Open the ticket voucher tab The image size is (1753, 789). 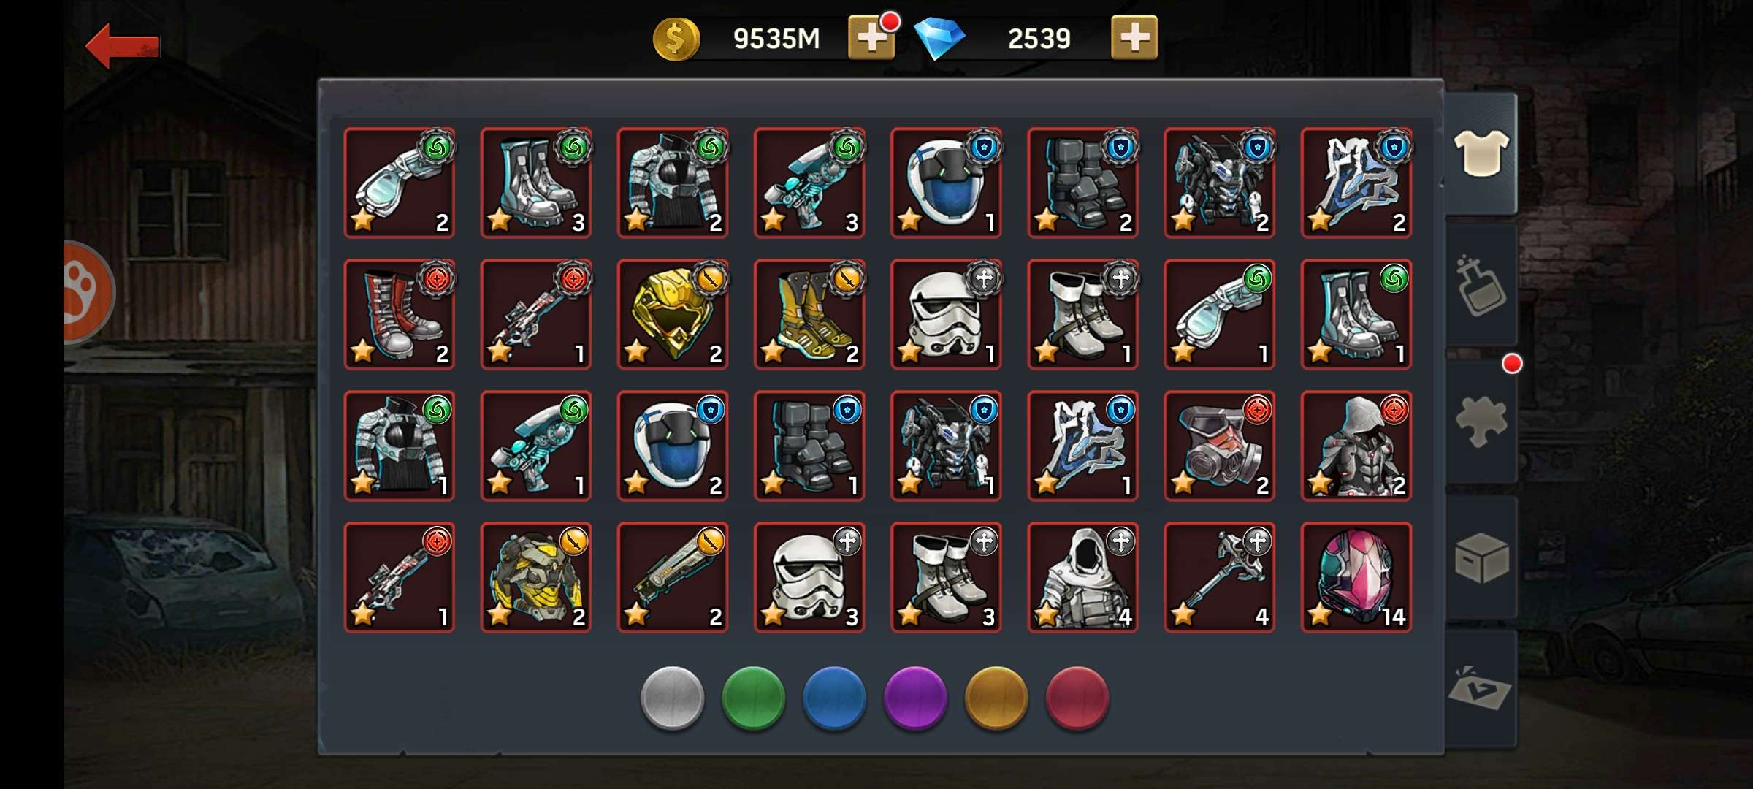1481,689
